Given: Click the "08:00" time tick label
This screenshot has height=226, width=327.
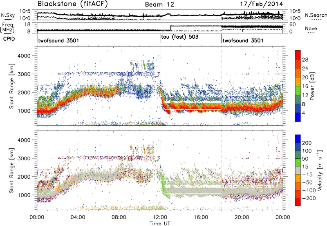Looking at the screenshot, I should tap(119, 217).
